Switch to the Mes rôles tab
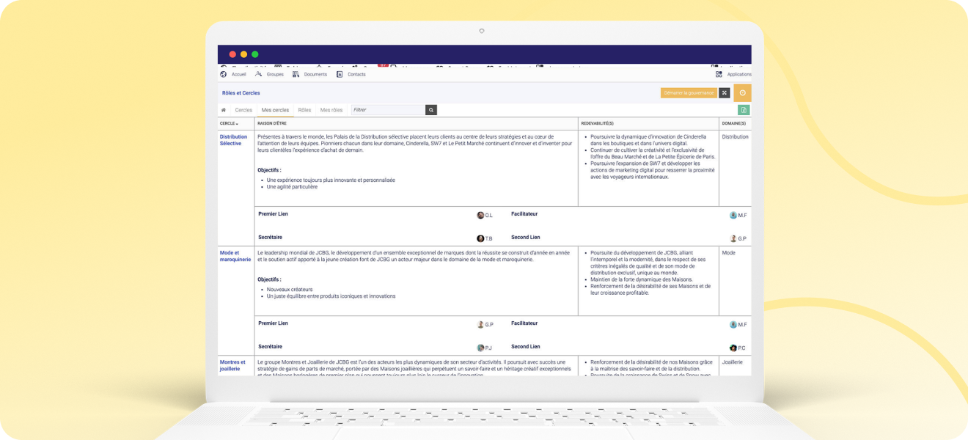Viewport: 968px width, 440px height. click(331, 110)
